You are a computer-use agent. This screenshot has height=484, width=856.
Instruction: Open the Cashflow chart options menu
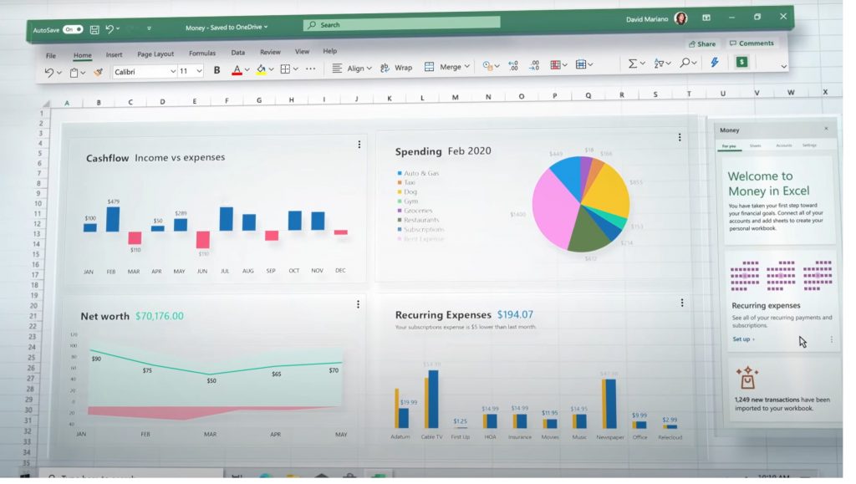point(359,145)
